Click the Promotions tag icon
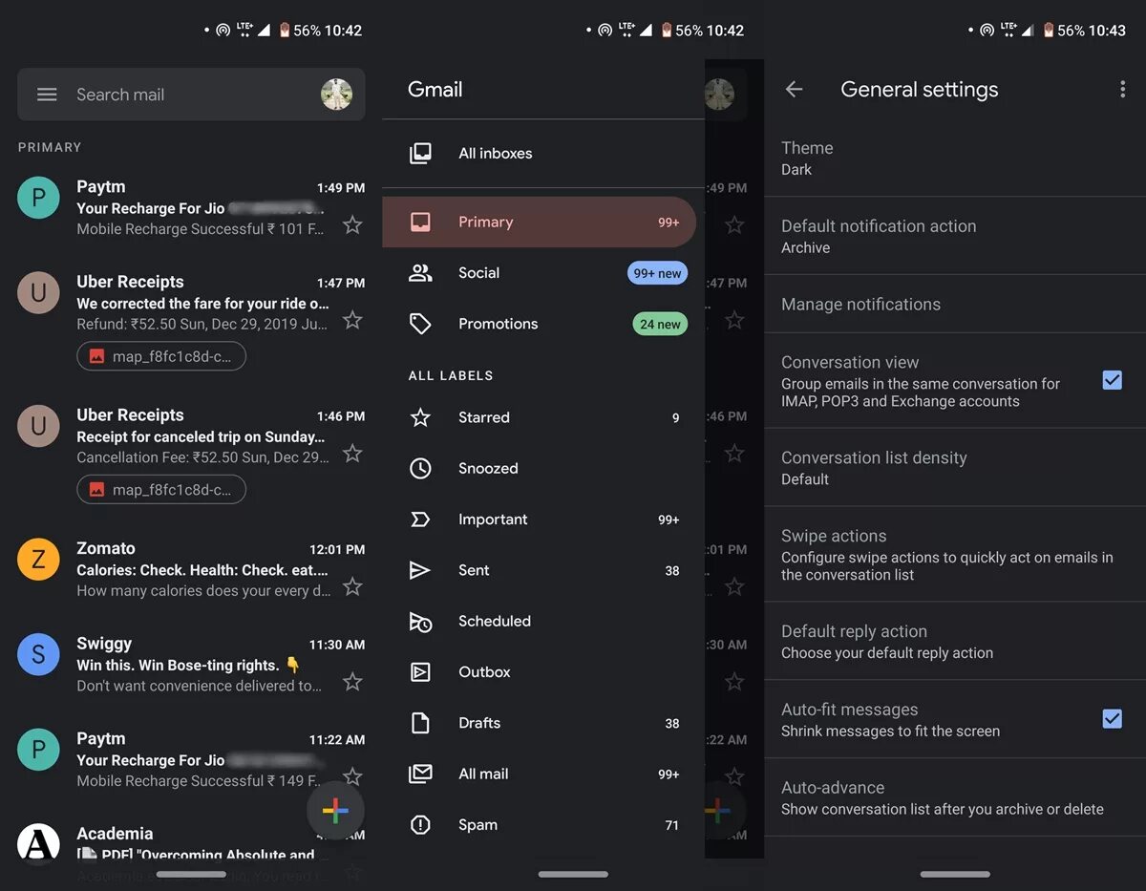This screenshot has width=1146, height=891. 420,324
